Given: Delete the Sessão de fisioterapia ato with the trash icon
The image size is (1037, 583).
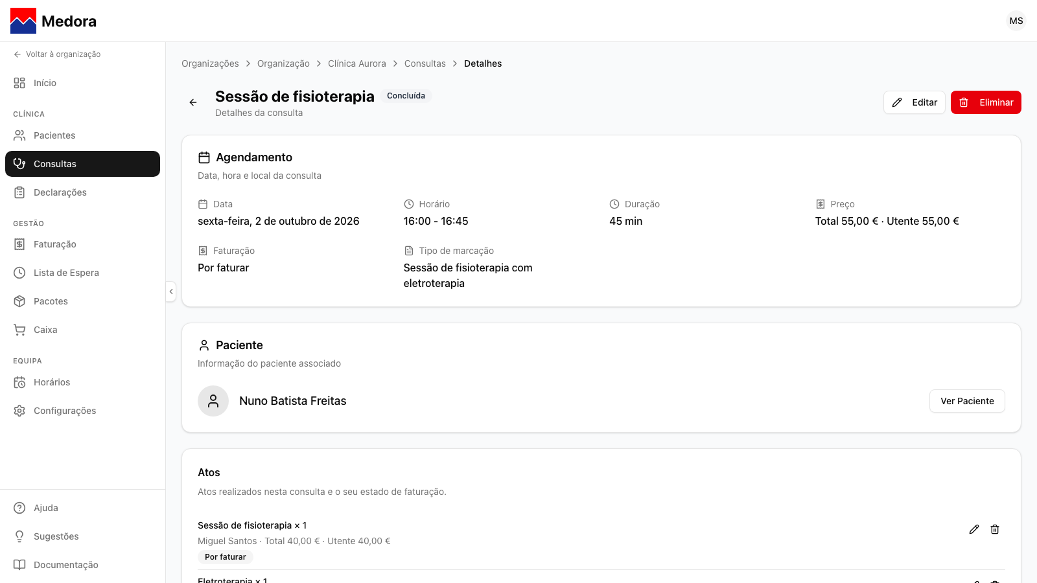Looking at the screenshot, I should tap(995, 529).
